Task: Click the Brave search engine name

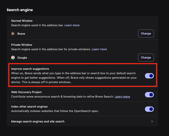Action: (21, 34)
